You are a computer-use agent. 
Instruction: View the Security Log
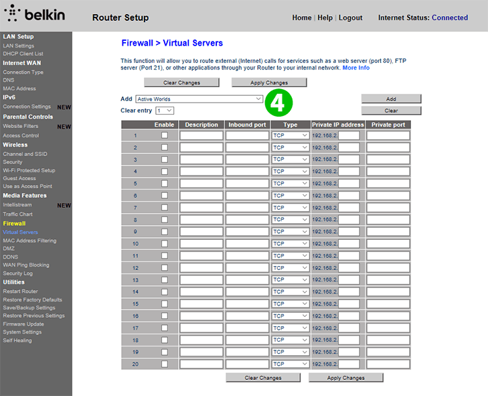18,273
